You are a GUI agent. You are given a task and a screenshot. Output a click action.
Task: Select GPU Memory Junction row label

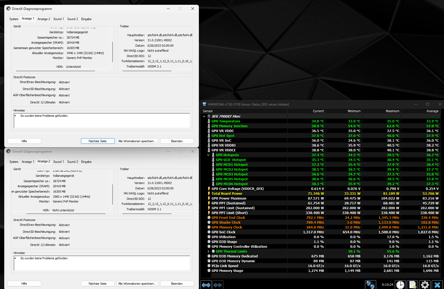tap(229, 126)
